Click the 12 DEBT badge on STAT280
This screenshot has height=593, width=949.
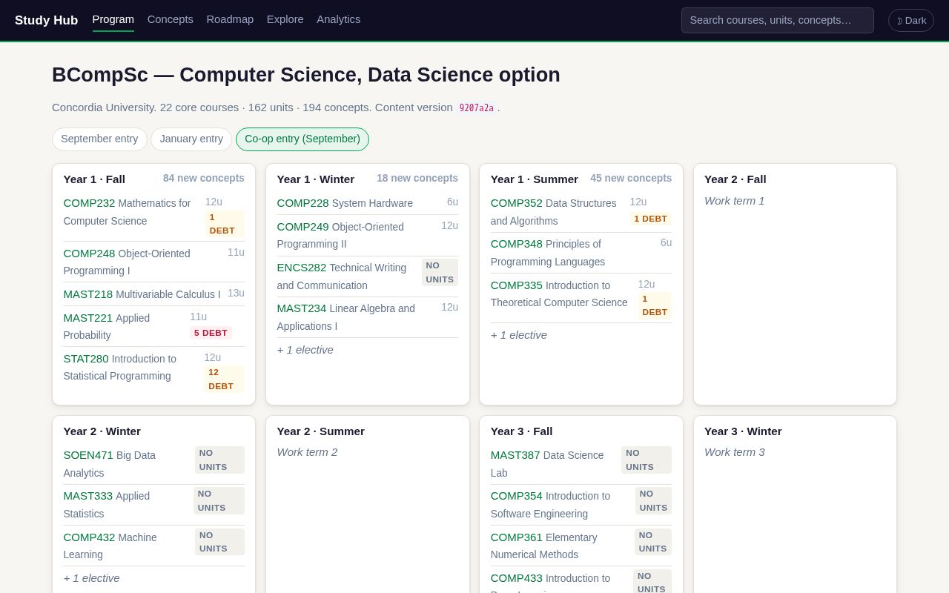point(224,379)
